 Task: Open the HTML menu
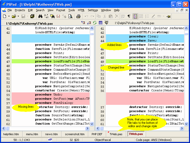81,10
